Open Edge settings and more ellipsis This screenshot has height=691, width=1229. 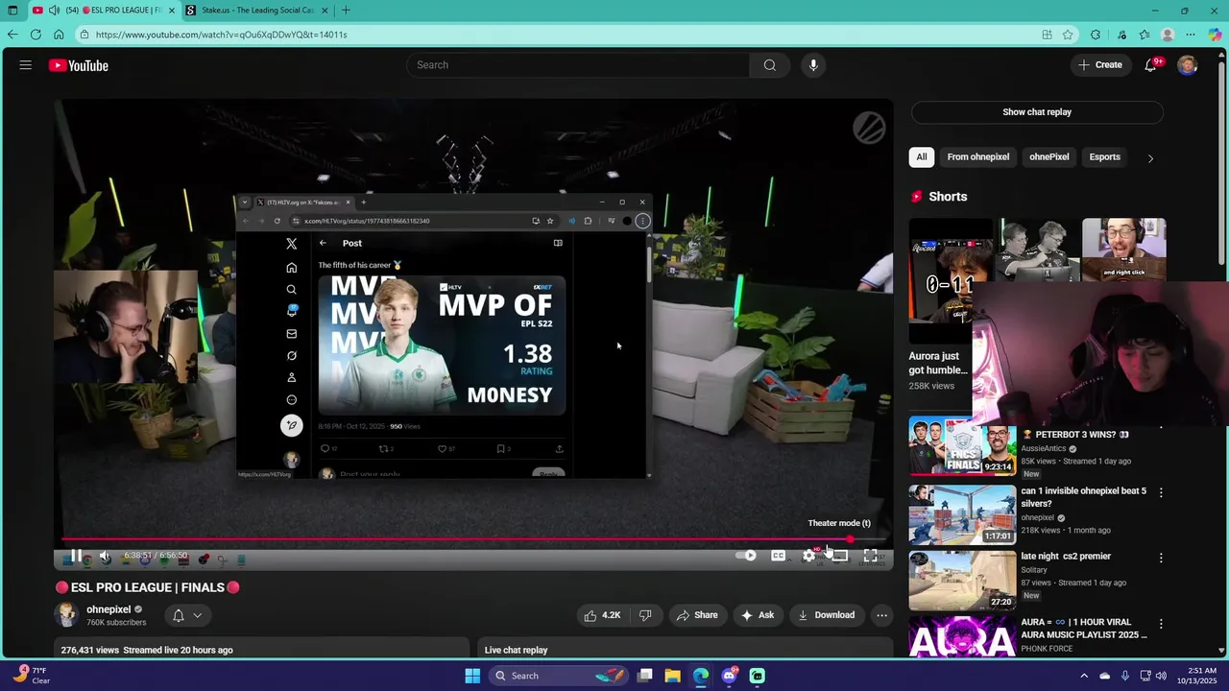coord(1192,35)
